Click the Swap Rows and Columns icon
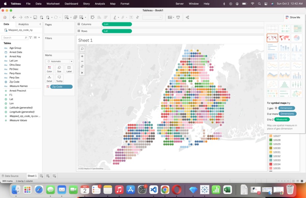The height and width of the screenshot is (198, 306). tap(93, 17)
